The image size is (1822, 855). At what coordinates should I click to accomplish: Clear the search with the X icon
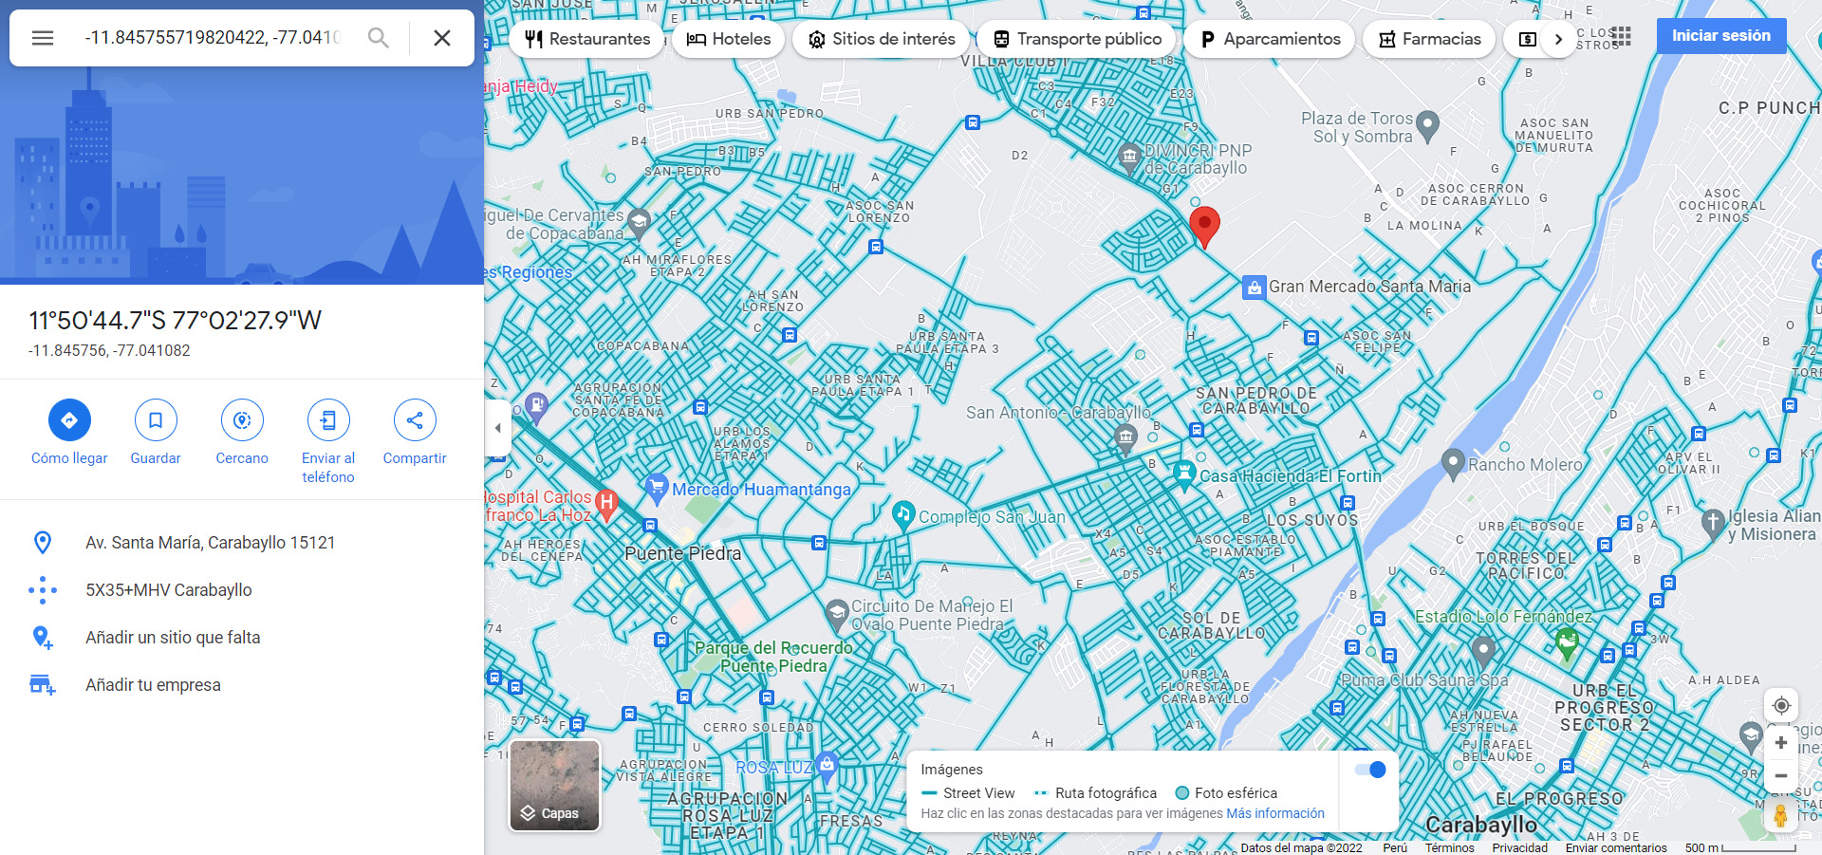(x=442, y=38)
